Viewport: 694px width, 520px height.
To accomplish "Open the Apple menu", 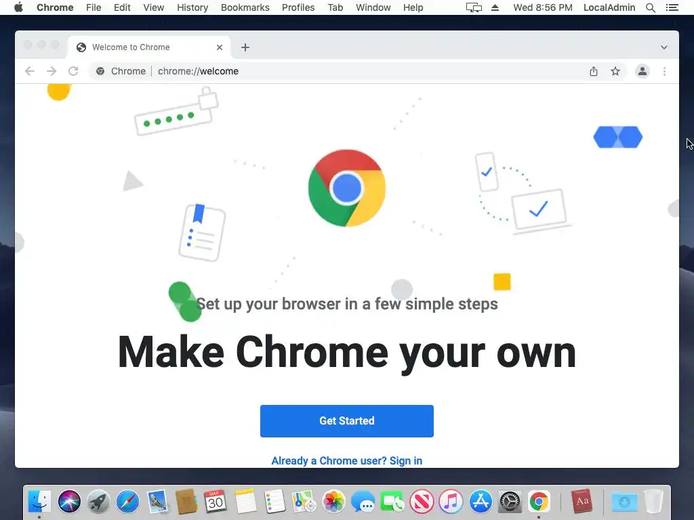I will coord(18,7).
